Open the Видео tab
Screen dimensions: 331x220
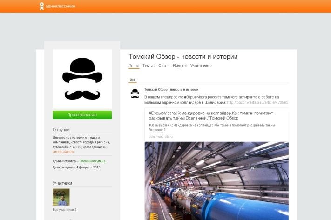(x=180, y=66)
